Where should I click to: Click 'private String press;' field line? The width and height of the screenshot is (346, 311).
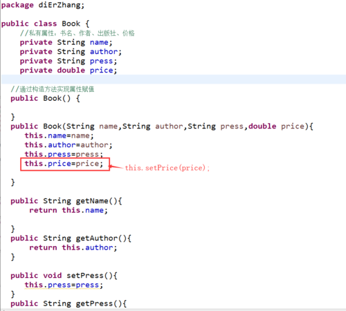click(69, 61)
